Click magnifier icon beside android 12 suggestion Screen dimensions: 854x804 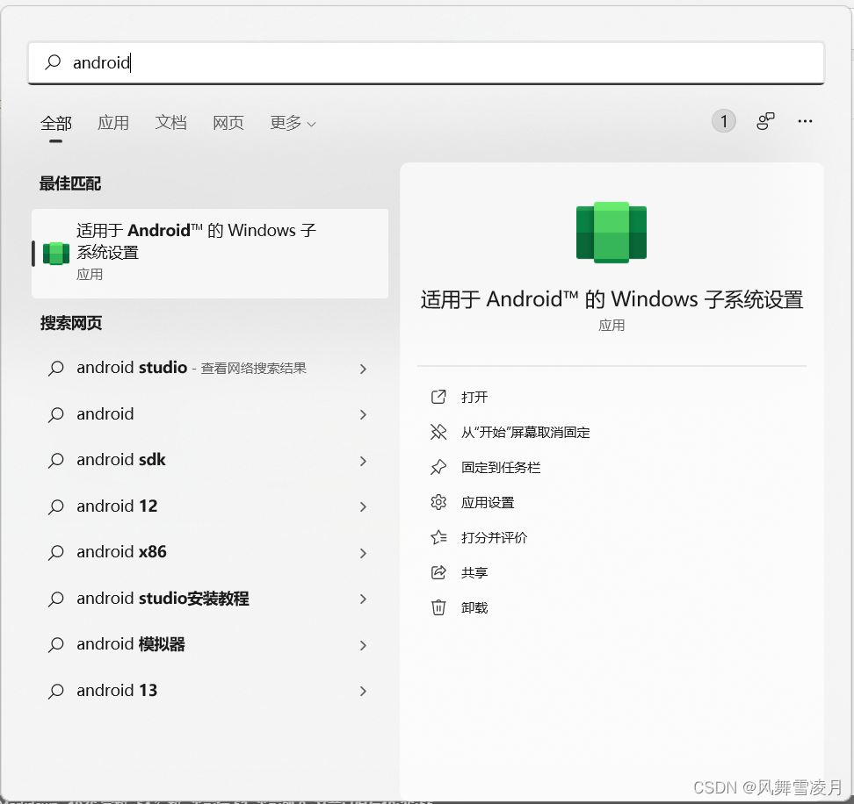pyautogui.click(x=55, y=506)
